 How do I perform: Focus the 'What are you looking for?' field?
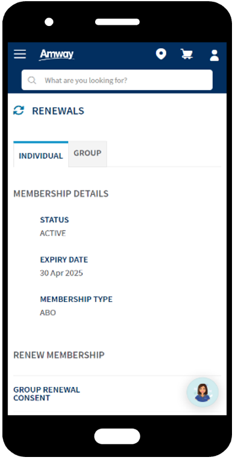(x=117, y=80)
